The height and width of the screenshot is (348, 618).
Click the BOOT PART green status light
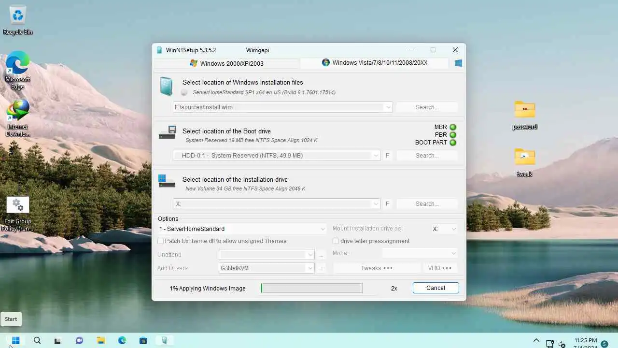[x=453, y=143]
